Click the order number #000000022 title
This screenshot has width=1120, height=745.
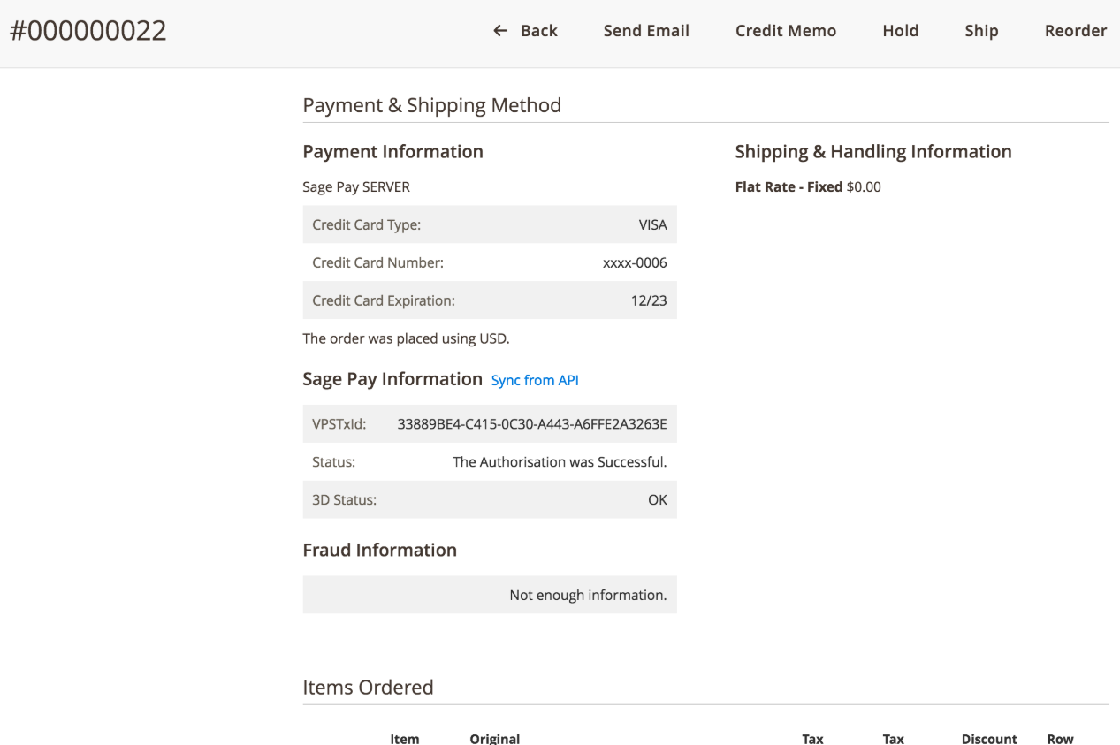pyautogui.click(x=88, y=31)
